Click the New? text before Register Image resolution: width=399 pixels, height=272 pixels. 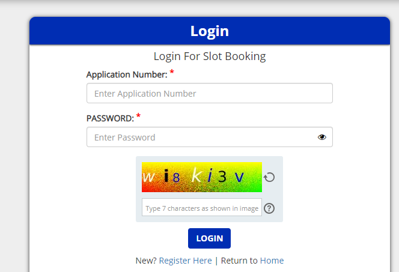pyautogui.click(x=146, y=261)
